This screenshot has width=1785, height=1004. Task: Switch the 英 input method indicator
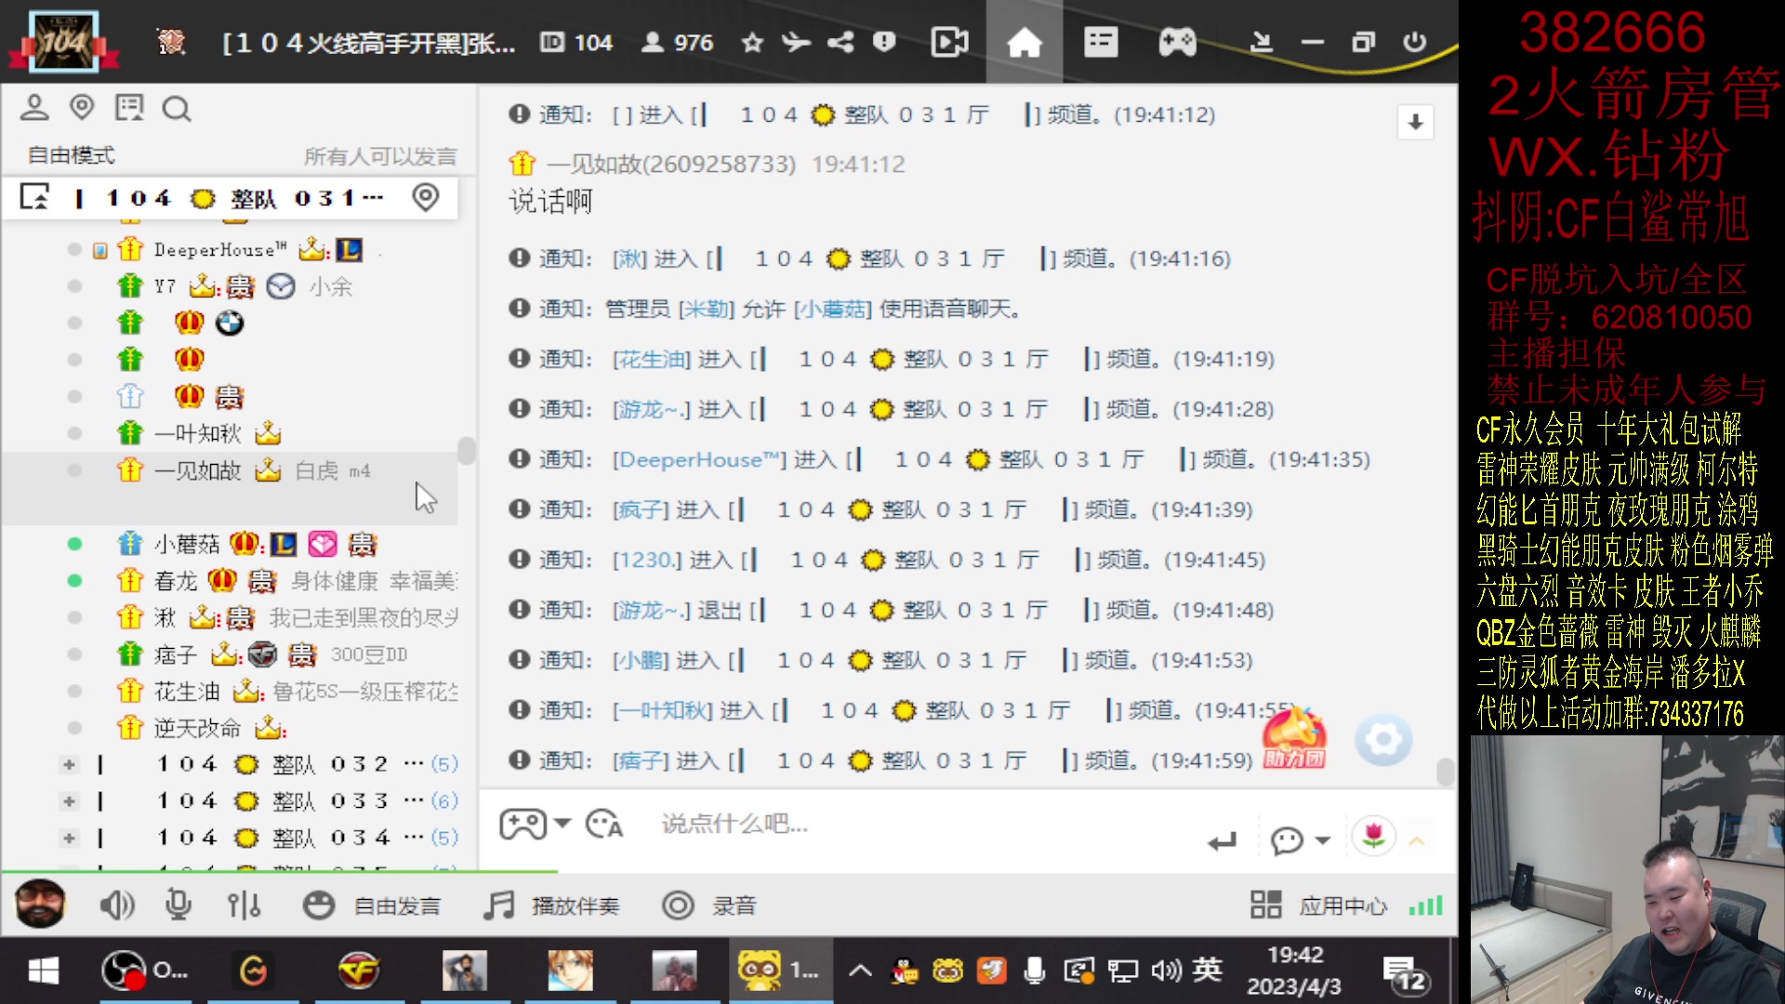click(x=1208, y=970)
